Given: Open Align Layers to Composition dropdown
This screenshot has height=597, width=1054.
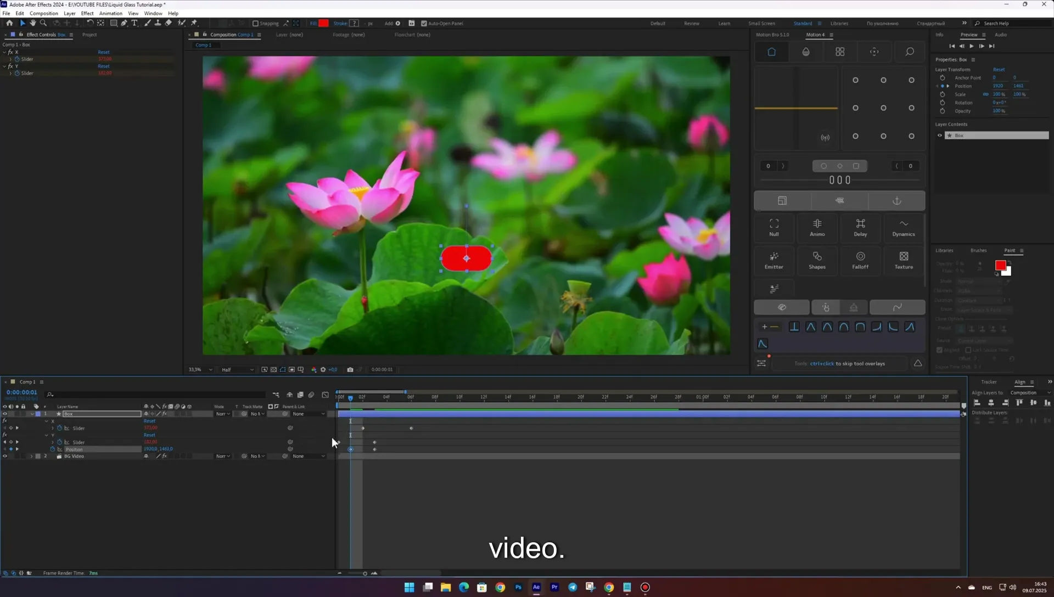Looking at the screenshot, I should click(x=1030, y=393).
